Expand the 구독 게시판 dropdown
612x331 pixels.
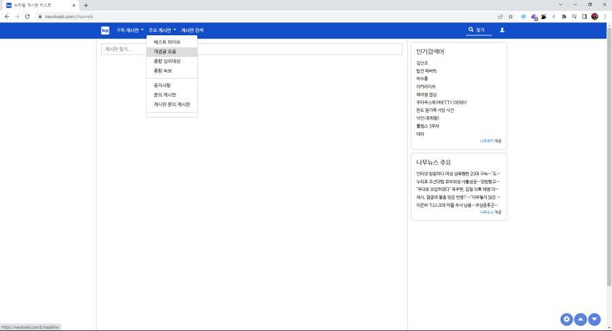click(x=130, y=31)
